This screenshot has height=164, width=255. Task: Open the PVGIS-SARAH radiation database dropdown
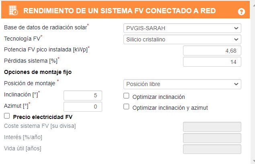[182, 29]
